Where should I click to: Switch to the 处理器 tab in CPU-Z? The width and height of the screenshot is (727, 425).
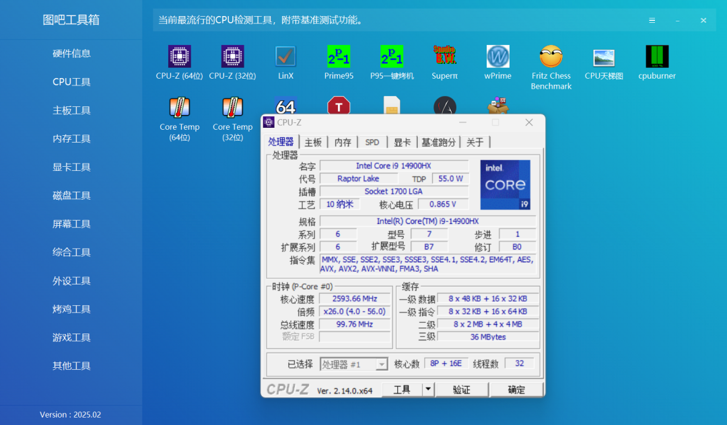click(x=281, y=142)
